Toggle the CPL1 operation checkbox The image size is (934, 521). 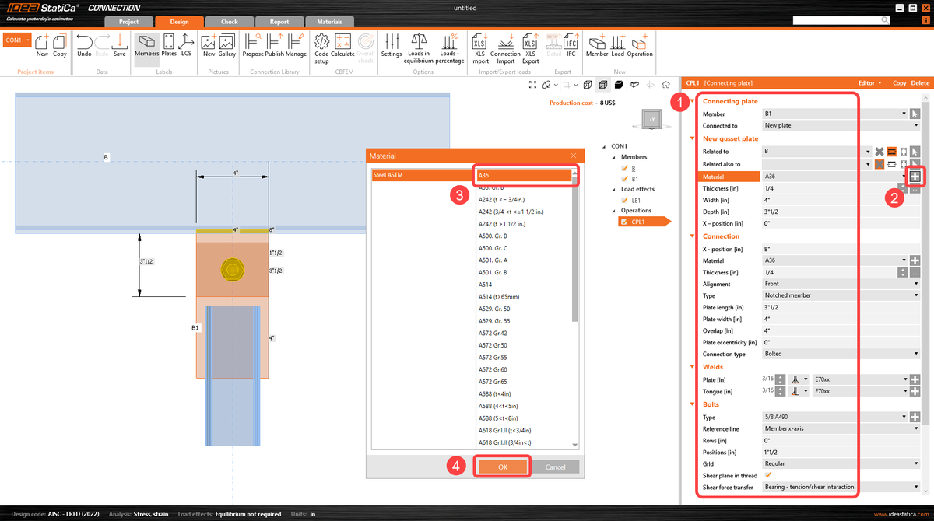point(624,222)
